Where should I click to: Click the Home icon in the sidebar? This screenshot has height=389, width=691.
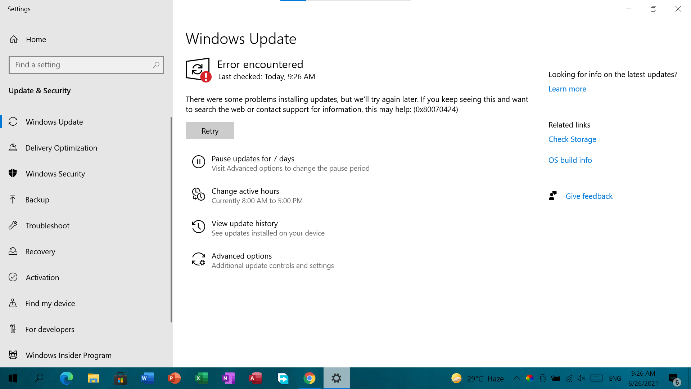(14, 39)
